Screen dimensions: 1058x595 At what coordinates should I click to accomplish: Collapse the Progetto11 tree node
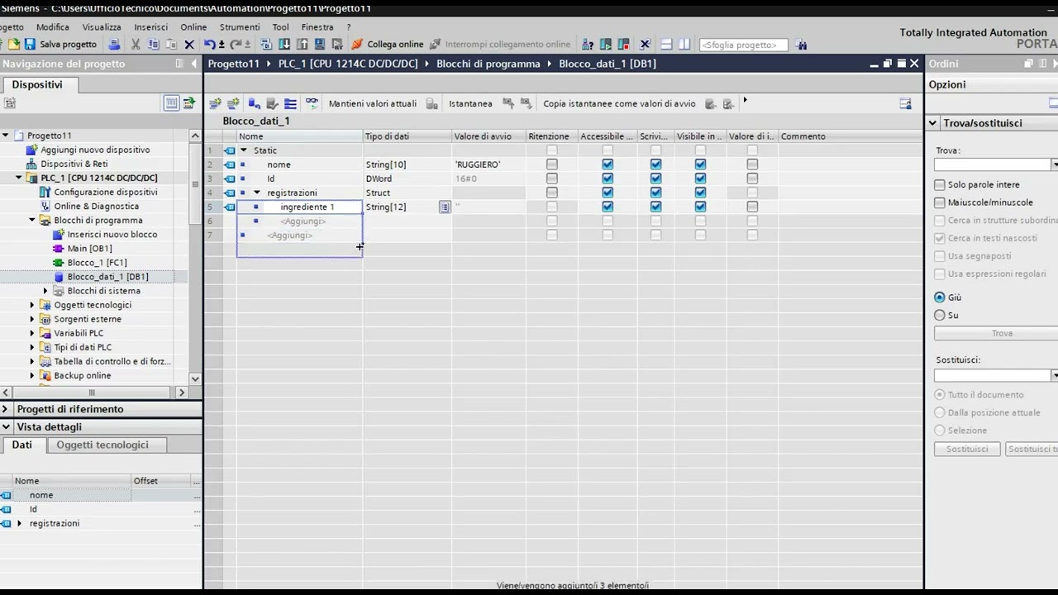click(6, 136)
